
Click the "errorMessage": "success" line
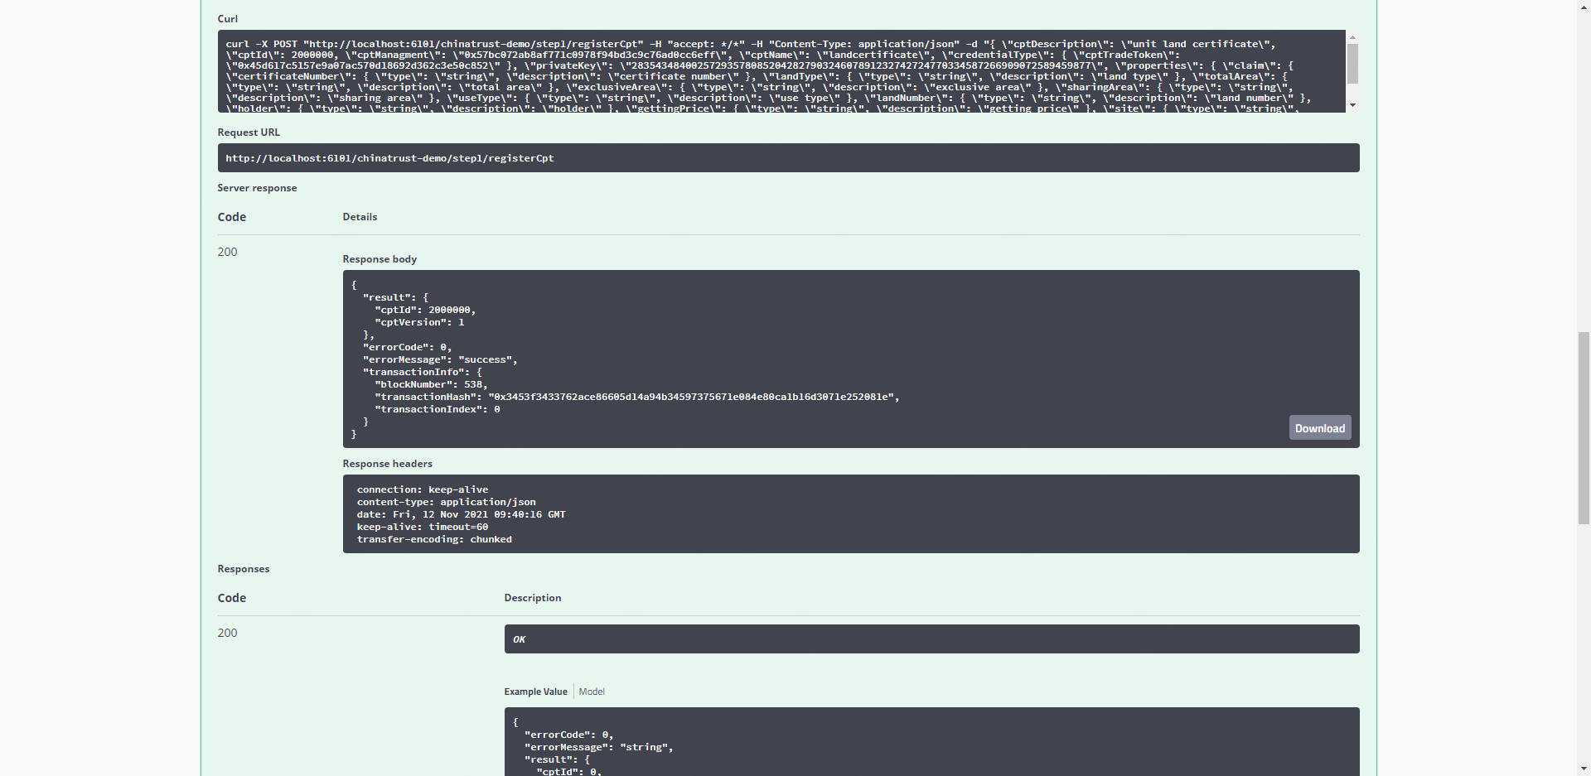coord(440,359)
